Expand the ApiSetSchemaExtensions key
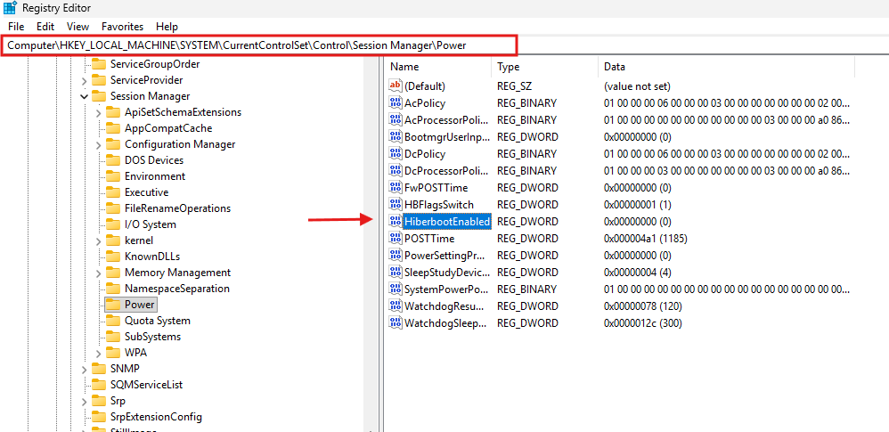The width and height of the screenshot is (889, 432). tap(99, 112)
